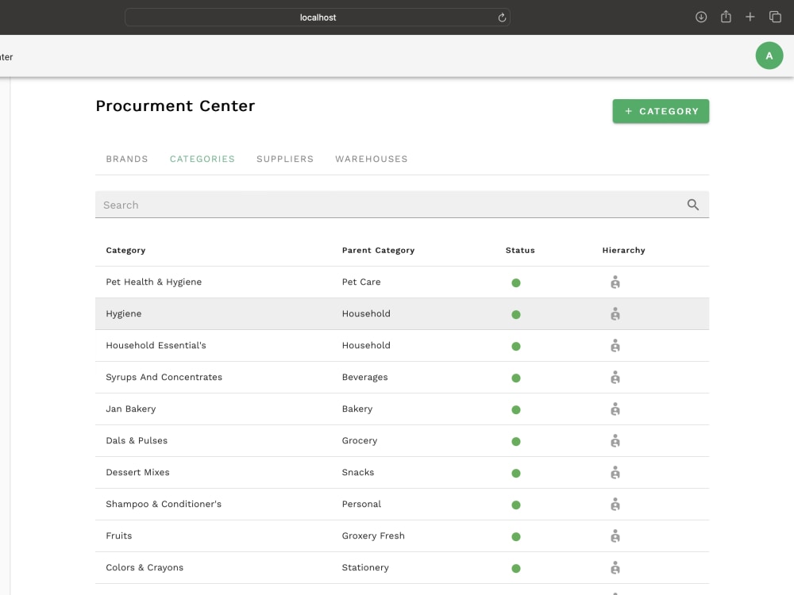Image resolution: width=794 pixels, height=595 pixels.
Task: Open a new browser tab
Action: [x=750, y=17]
